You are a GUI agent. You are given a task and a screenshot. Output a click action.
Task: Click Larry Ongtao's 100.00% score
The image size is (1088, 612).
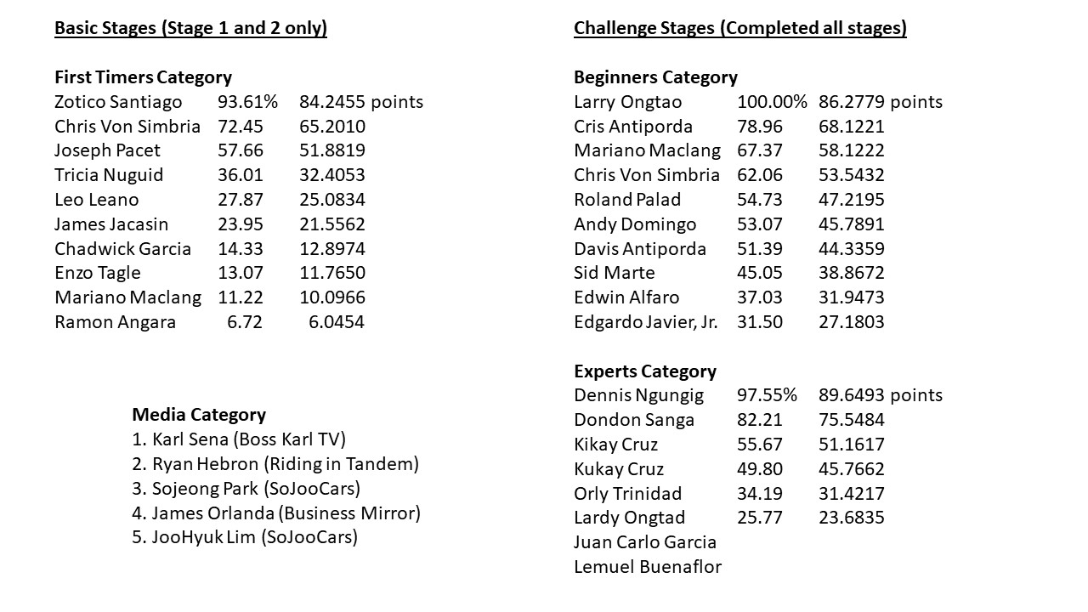point(772,102)
